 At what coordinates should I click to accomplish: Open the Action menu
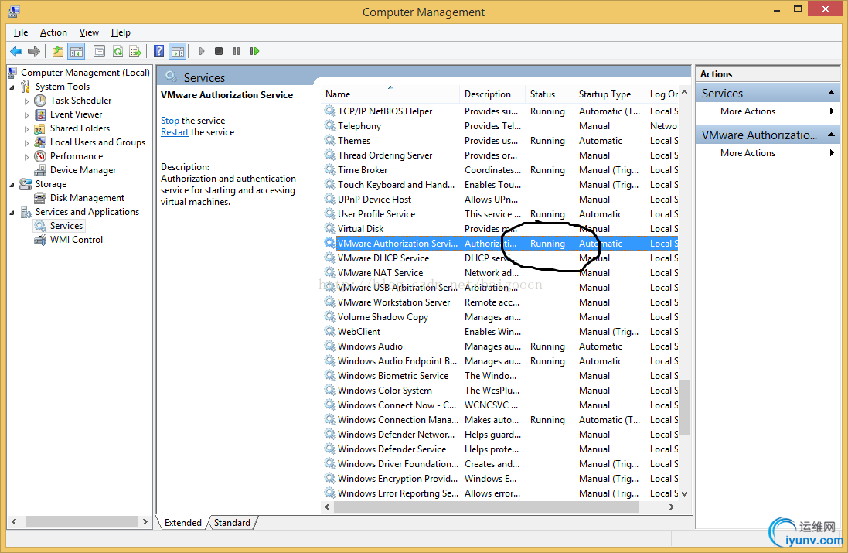[x=53, y=32]
